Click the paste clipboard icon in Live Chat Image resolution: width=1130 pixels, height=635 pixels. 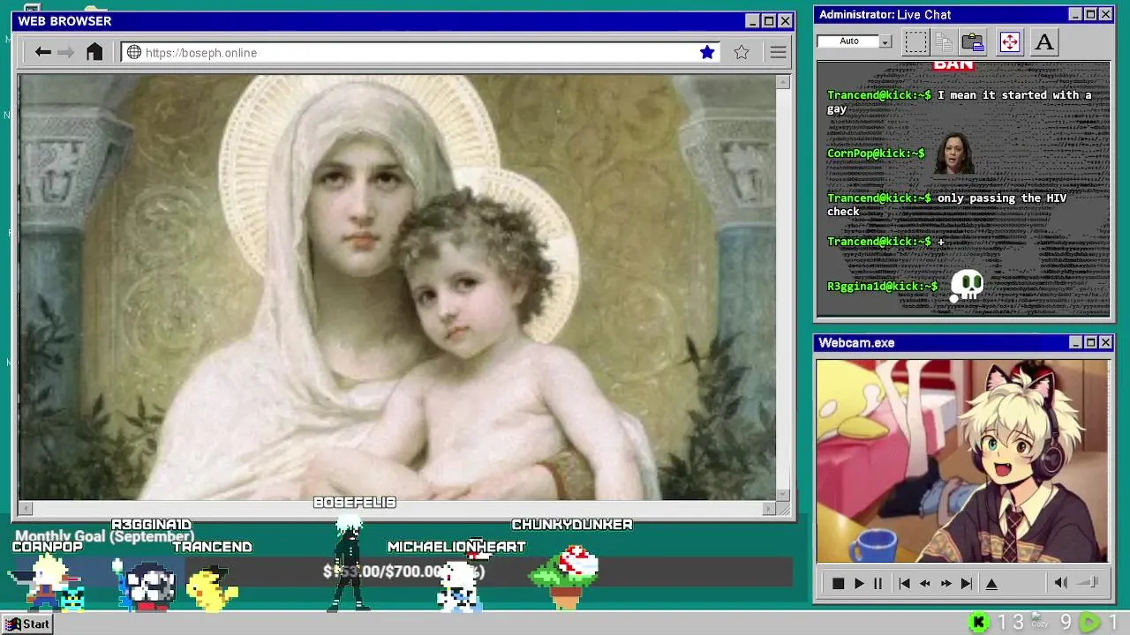973,41
